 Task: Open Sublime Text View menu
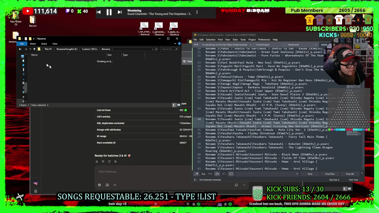tap(227, 40)
